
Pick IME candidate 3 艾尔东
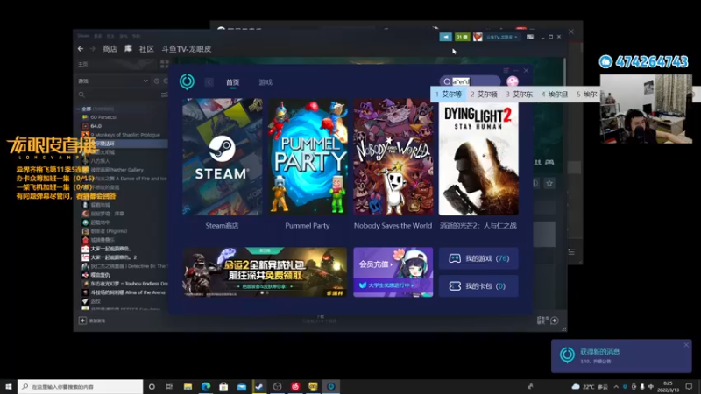[x=519, y=95]
